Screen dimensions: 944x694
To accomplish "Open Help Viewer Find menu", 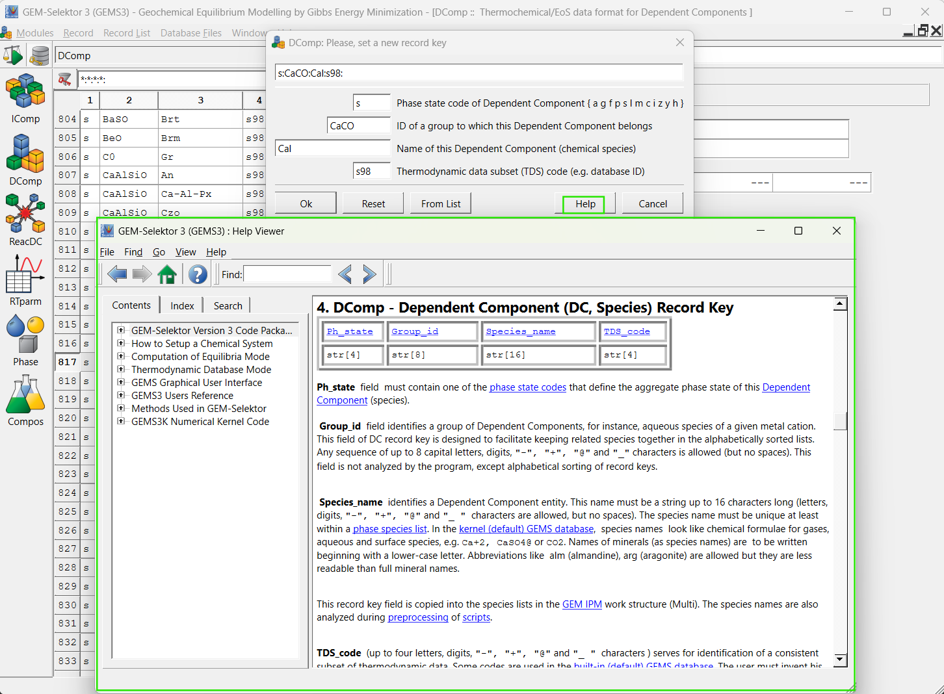I will pos(133,252).
